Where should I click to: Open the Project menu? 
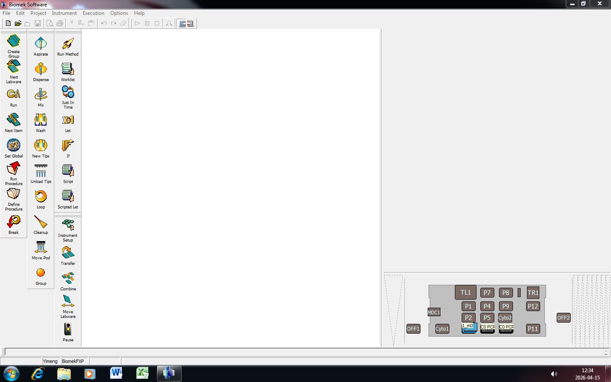tap(38, 13)
